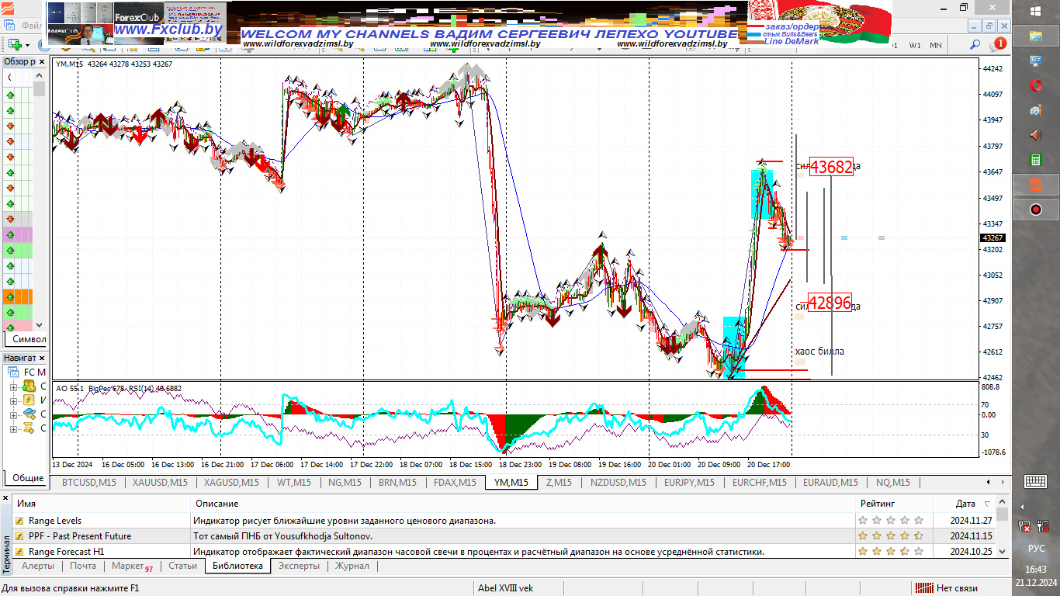
Task: Open chat notifications with red badge
Action: 997,45
